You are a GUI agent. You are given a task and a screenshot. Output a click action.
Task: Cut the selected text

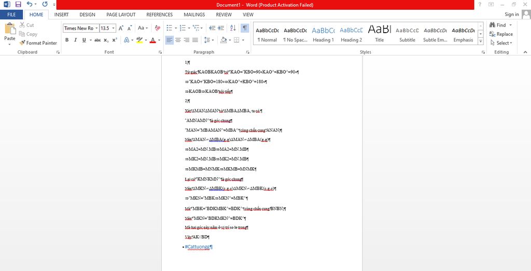tap(27, 25)
